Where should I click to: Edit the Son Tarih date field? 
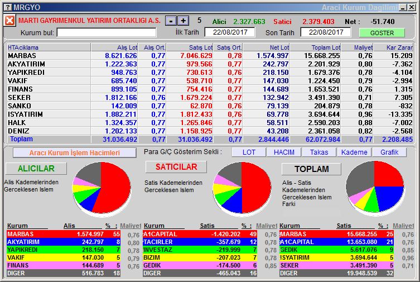coord(326,32)
